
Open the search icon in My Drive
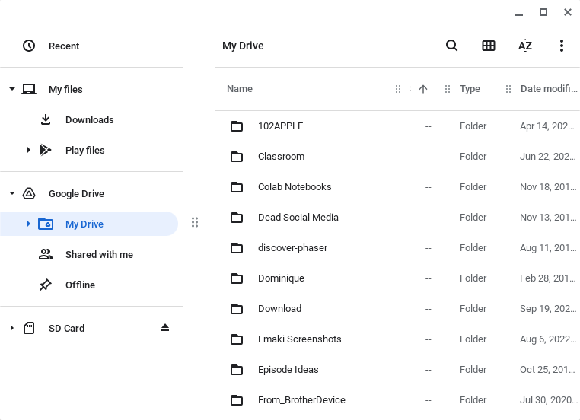tap(451, 46)
